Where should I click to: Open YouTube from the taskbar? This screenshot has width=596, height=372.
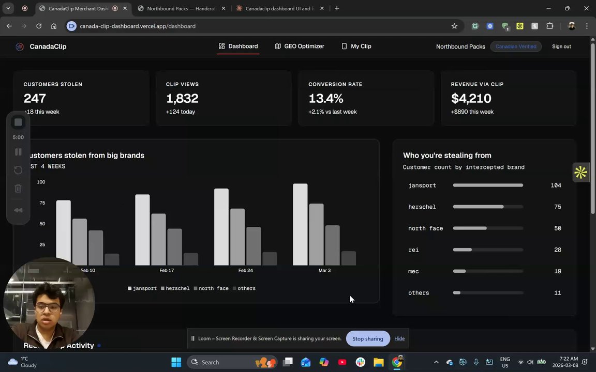(342, 362)
